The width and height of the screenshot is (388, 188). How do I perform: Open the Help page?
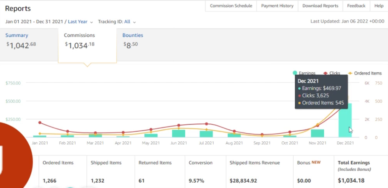click(379, 6)
